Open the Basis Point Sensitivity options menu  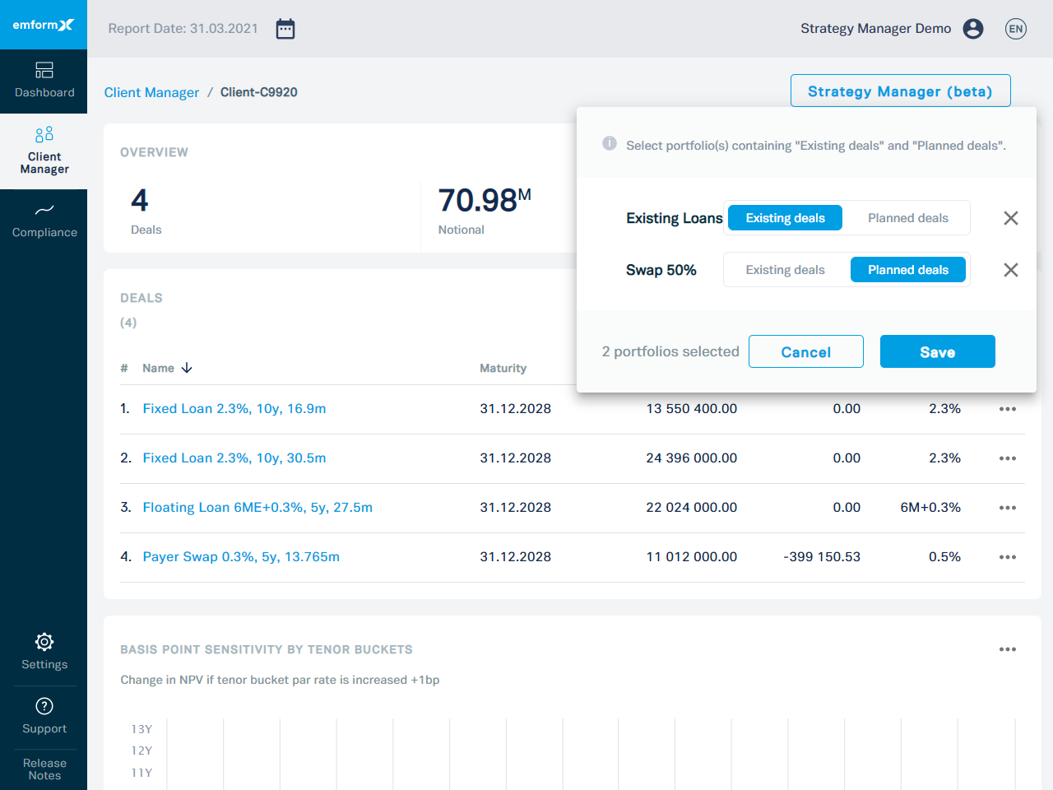click(1007, 649)
